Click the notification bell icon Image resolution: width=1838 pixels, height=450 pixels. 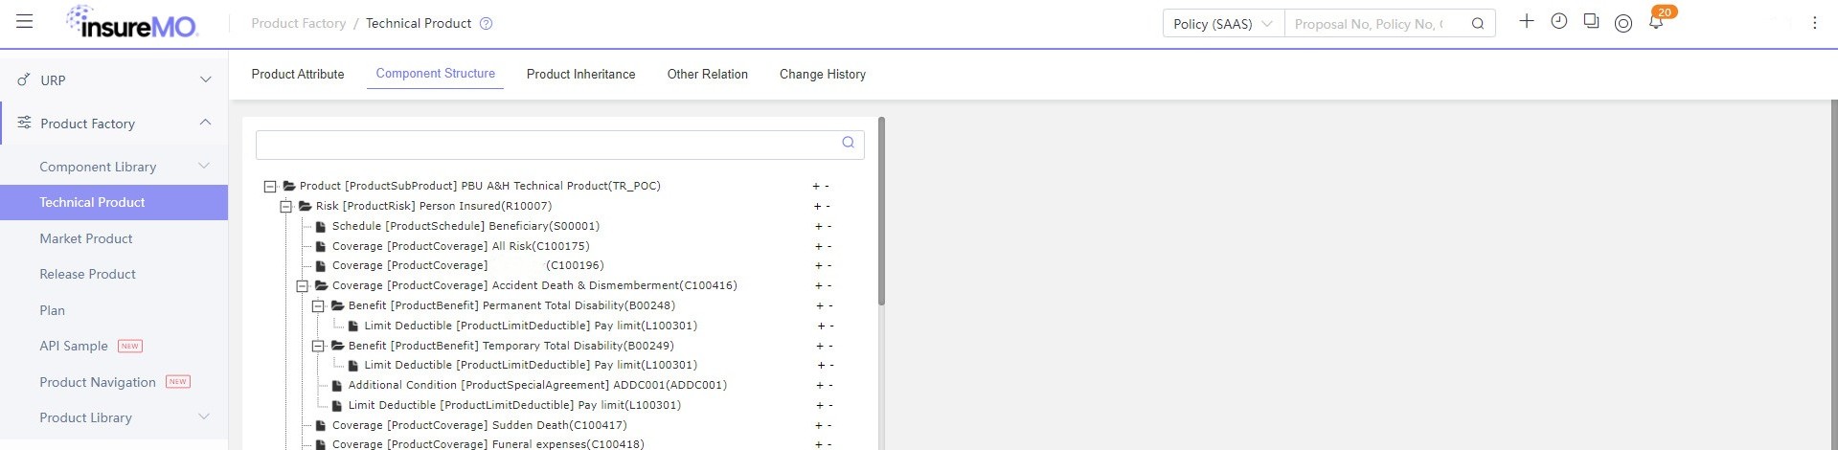click(x=1655, y=22)
